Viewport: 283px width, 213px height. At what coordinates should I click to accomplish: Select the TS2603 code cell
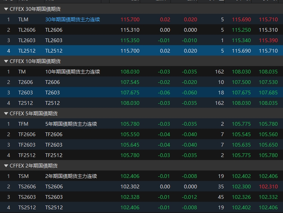click(x=27, y=197)
